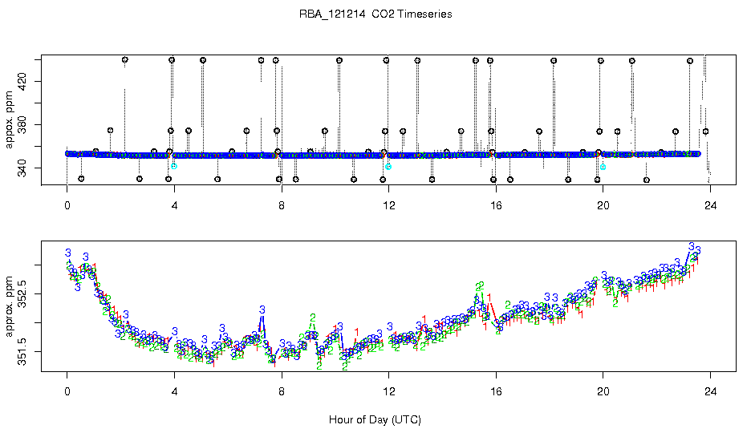Click the "380" tick label on upper plot
This screenshot has height=433, width=751.
[x=22, y=125]
